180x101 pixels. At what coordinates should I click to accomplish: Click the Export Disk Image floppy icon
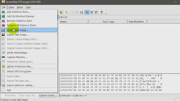(x=3, y=35)
